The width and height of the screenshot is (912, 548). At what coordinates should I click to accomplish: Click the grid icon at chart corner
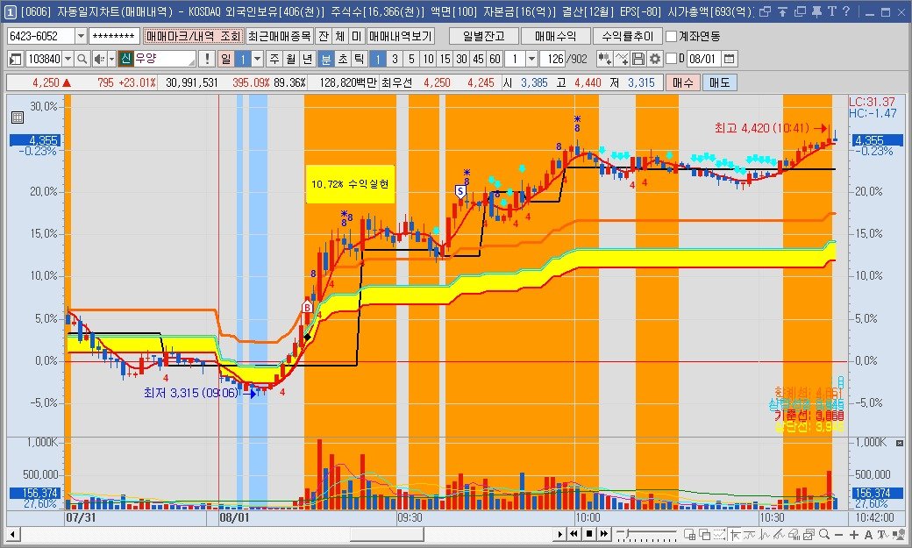[15, 118]
